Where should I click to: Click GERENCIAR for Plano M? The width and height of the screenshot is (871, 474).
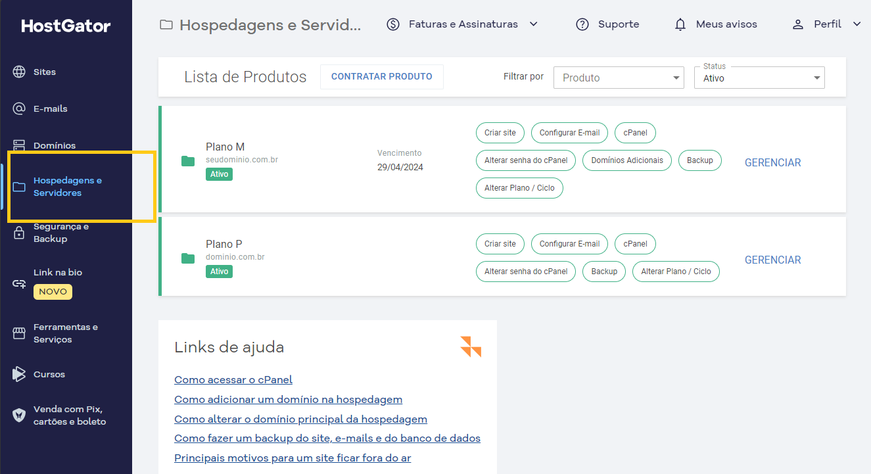click(x=773, y=162)
